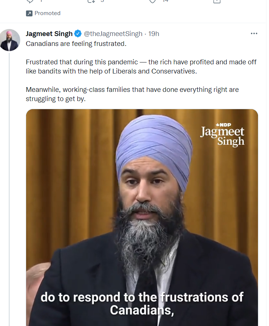Click the video caption about frustrations of Canadians
Screen dimensions: 269x326
pos(142,303)
